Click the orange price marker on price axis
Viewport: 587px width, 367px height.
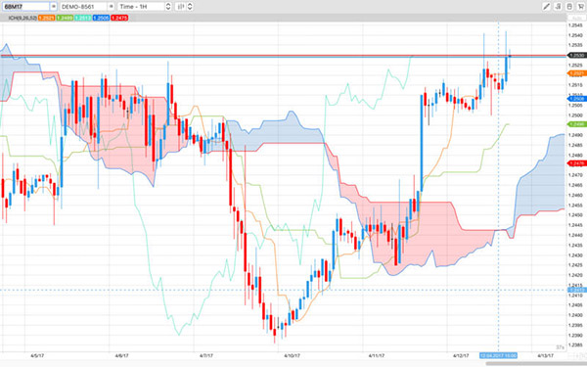coord(577,73)
